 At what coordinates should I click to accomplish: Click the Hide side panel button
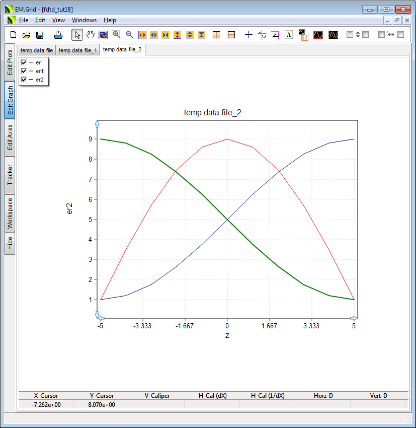pyautogui.click(x=10, y=244)
